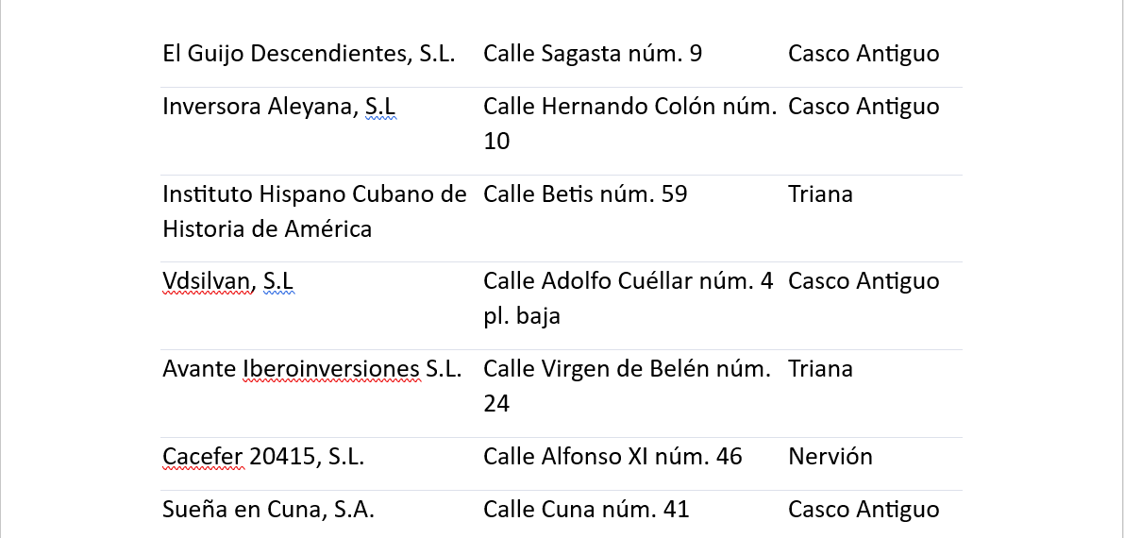Click the "Sueña en Cuna, S.A." cell
1124x538 pixels.
pos(269,510)
